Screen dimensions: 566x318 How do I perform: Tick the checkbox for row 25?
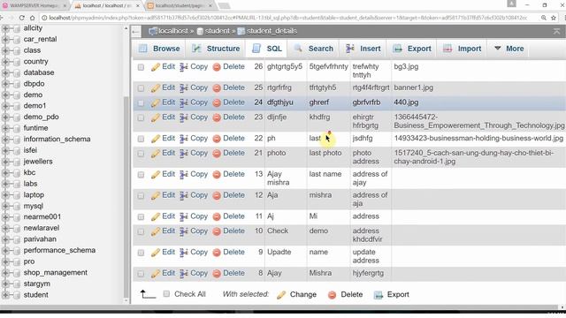141,88
